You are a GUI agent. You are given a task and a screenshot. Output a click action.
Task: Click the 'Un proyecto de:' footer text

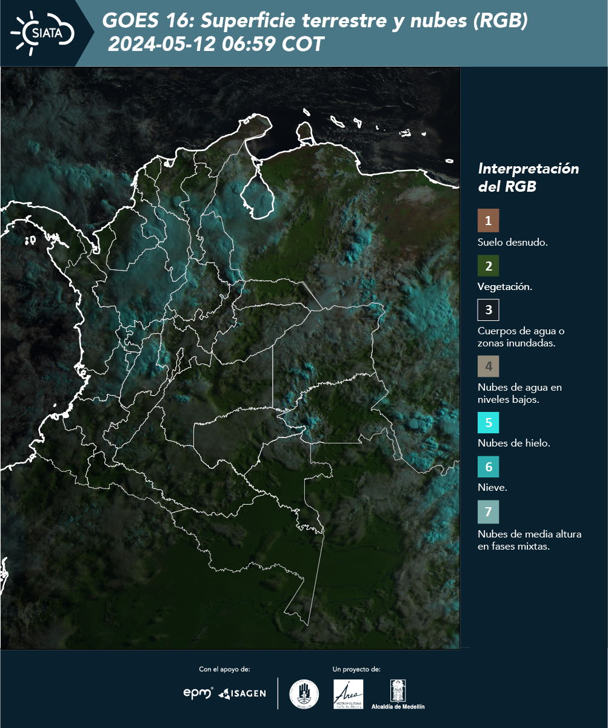[x=356, y=669]
